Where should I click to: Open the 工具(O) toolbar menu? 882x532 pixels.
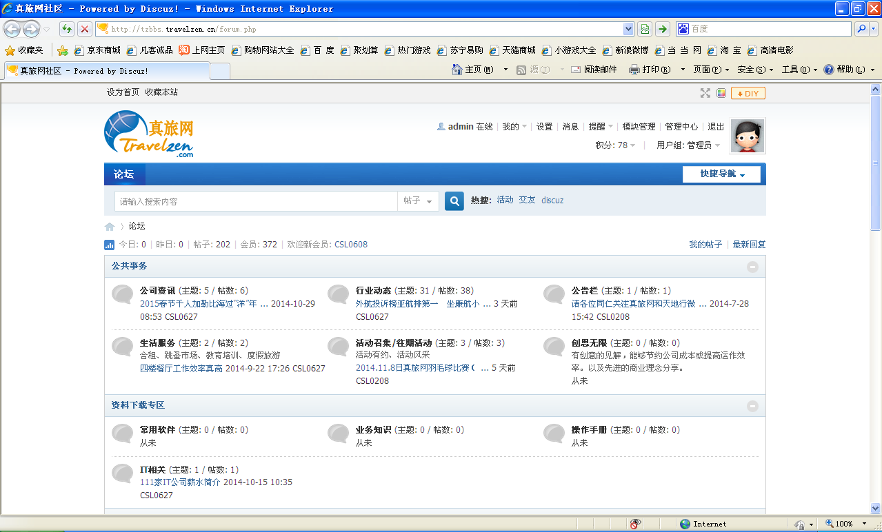(799, 70)
